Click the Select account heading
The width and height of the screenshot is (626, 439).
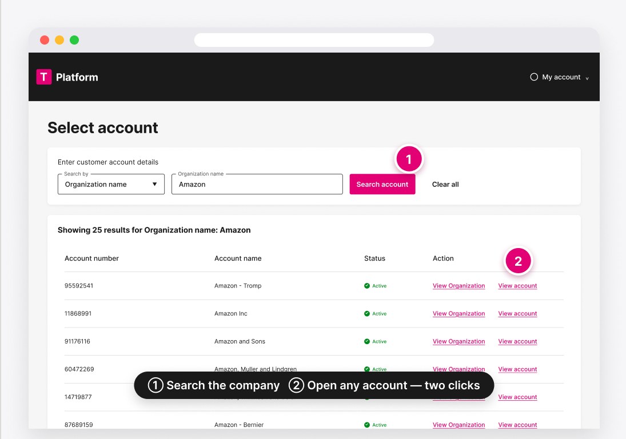(102, 127)
